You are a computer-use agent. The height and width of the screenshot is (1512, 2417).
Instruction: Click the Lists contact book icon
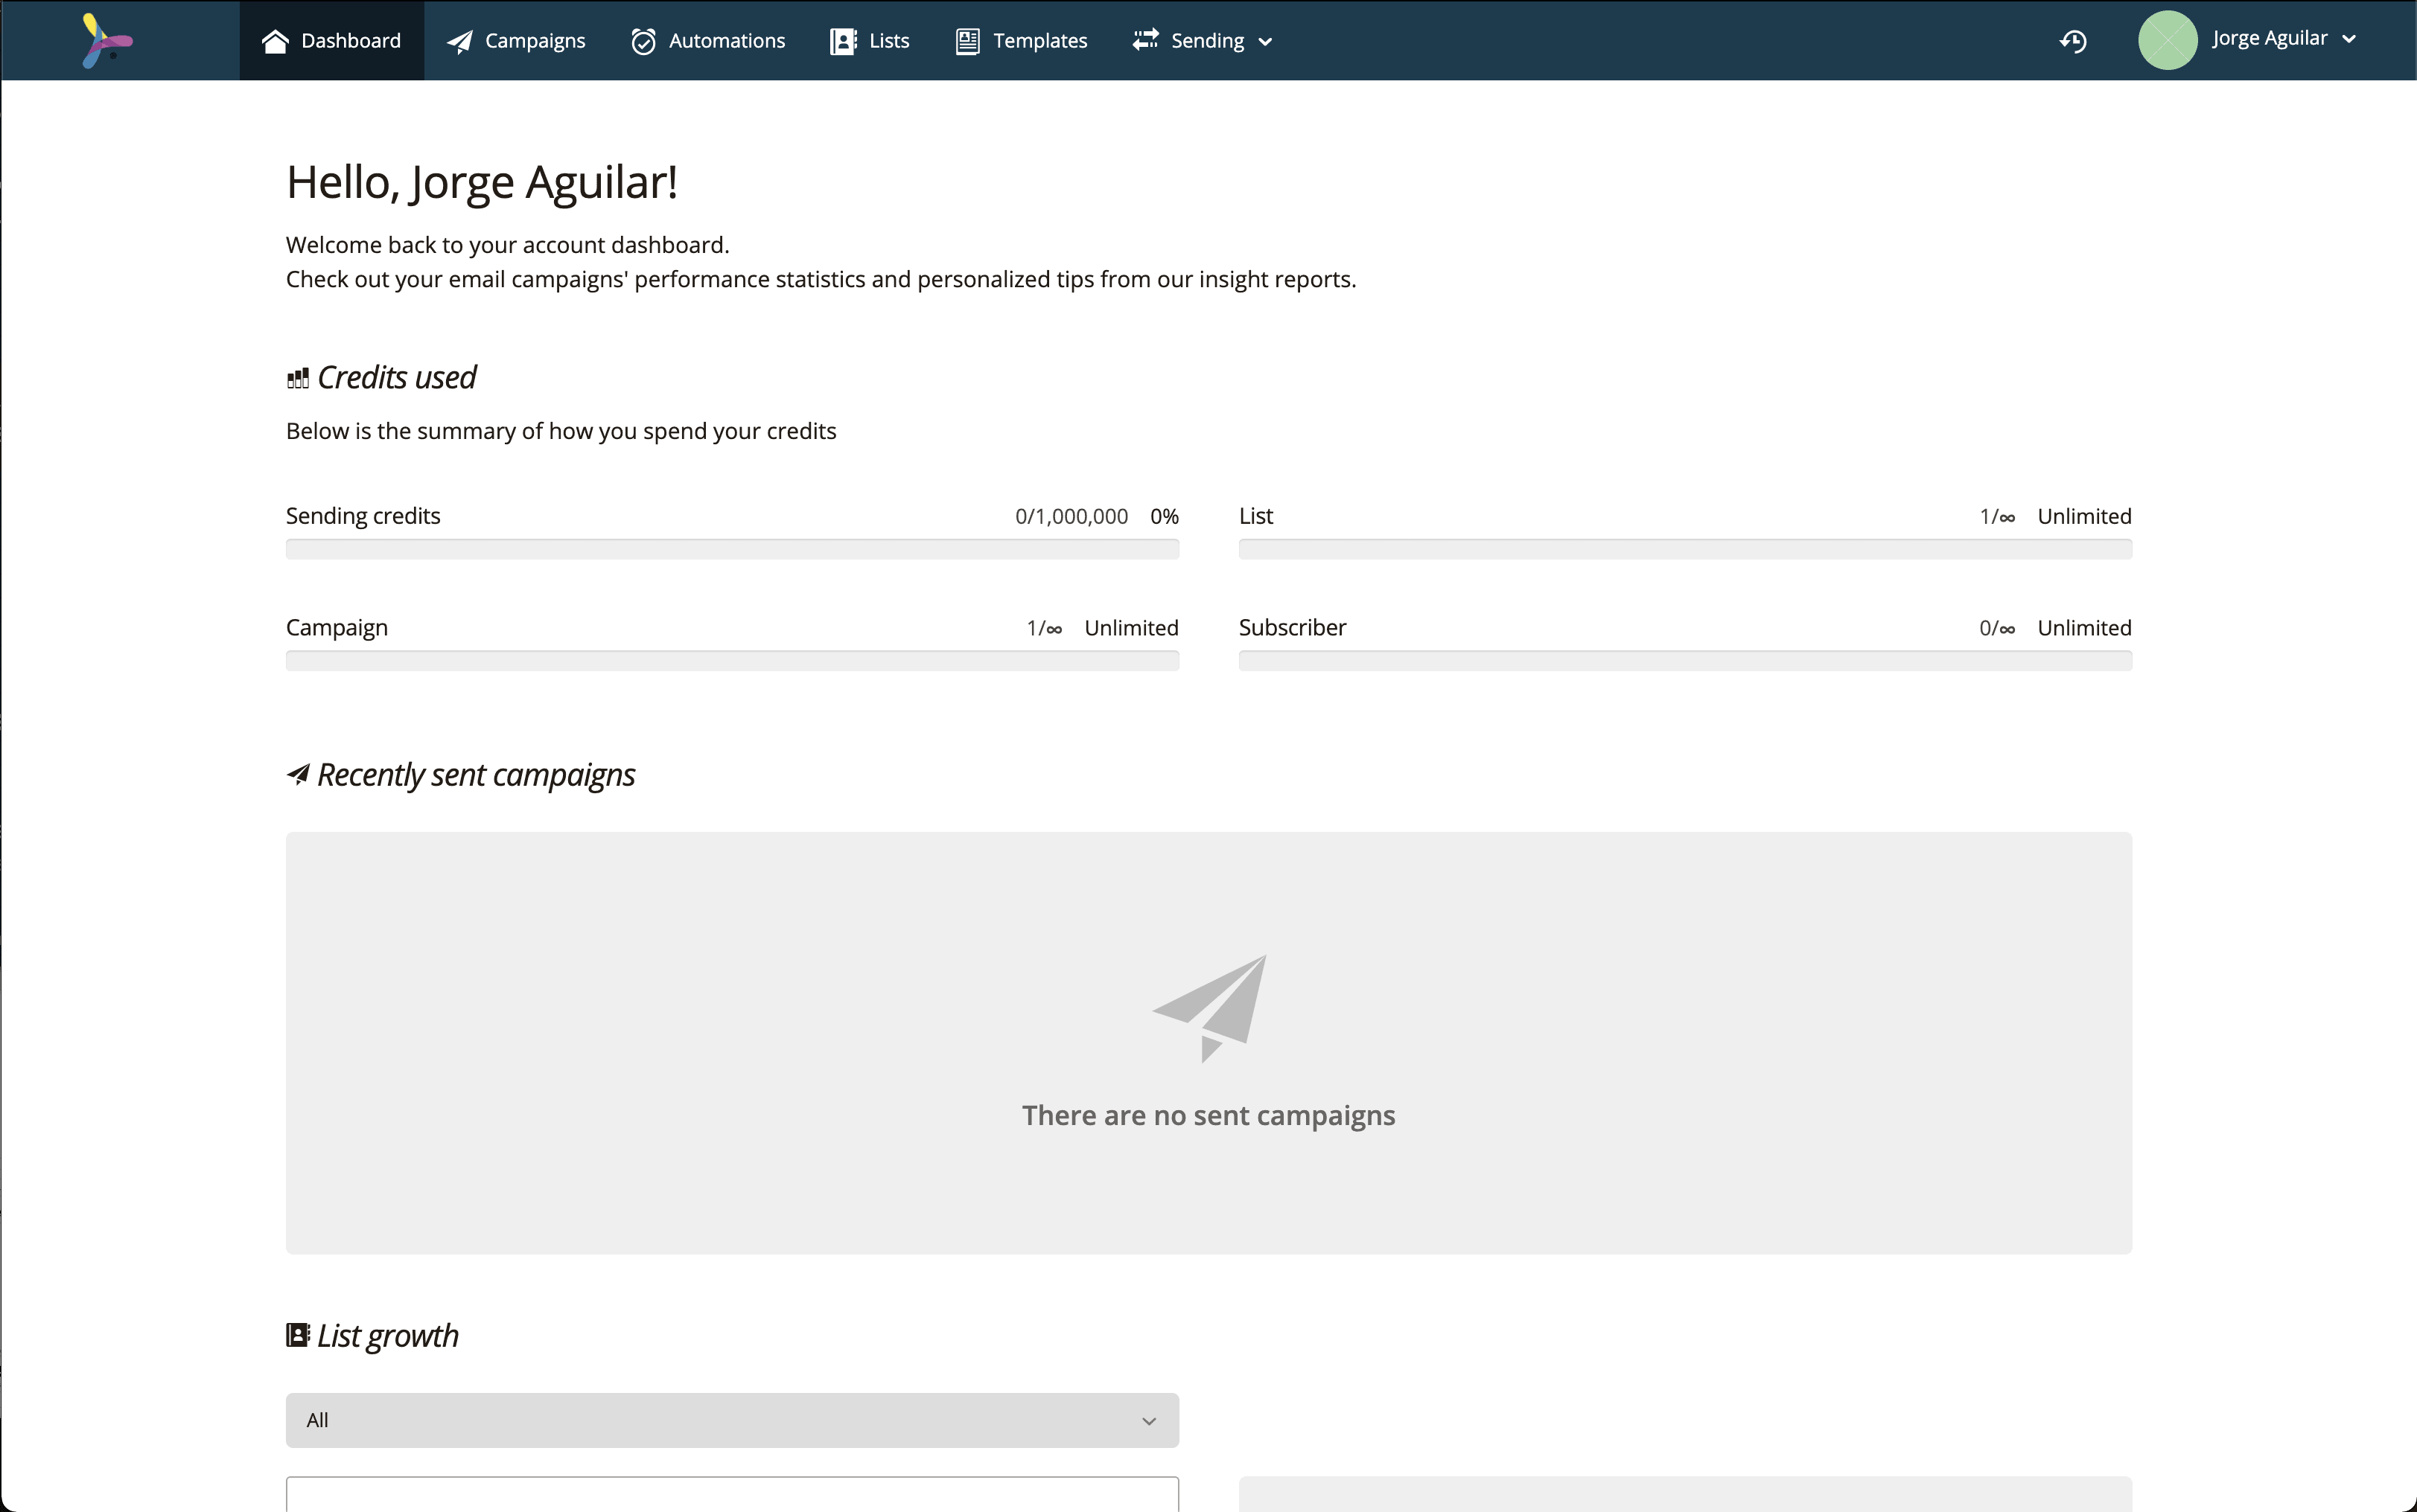pos(844,41)
